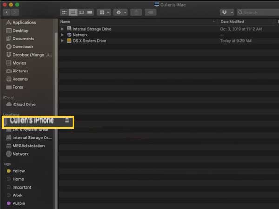Click the forward navigation arrow
Viewport: 279px width, 209px height.
[x=15, y=13]
